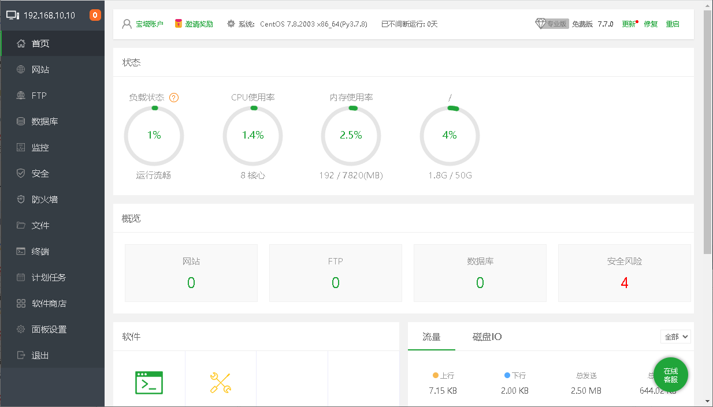Open the 在线客服 online support button
The height and width of the screenshot is (407, 713).
click(x=670, y=375)
